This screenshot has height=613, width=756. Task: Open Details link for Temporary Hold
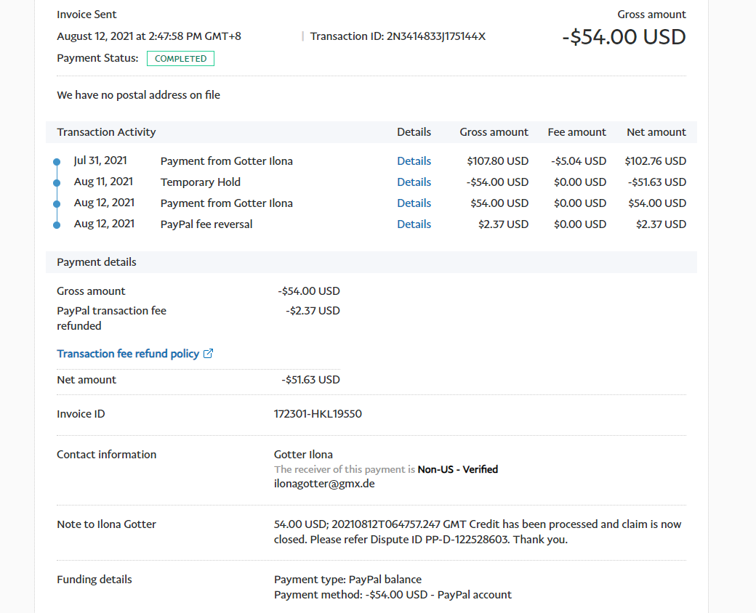click(x=414, y=182)
